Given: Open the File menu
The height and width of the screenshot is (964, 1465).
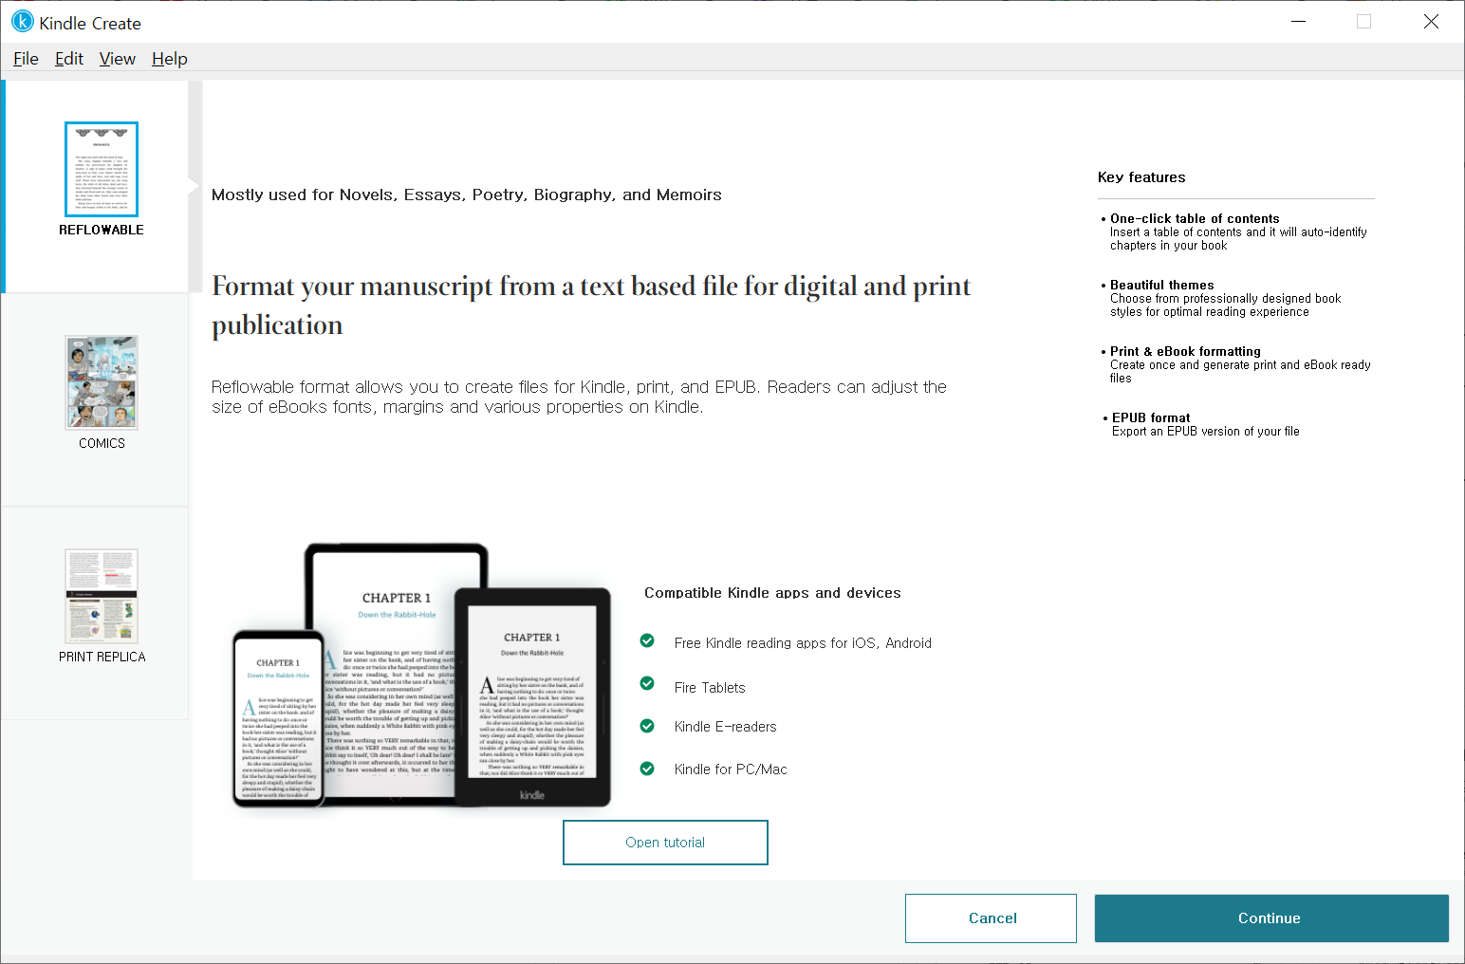Looking at the screenshot, I should tap(26, 59).
